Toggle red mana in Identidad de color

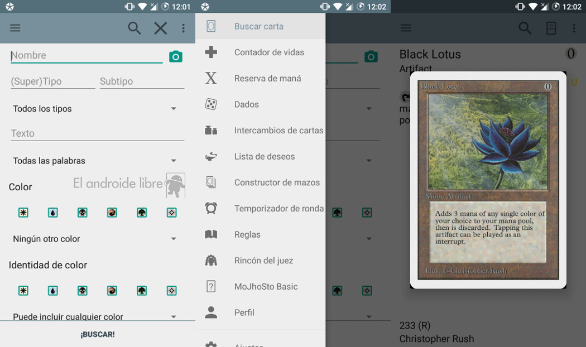[x=112, y=291]
